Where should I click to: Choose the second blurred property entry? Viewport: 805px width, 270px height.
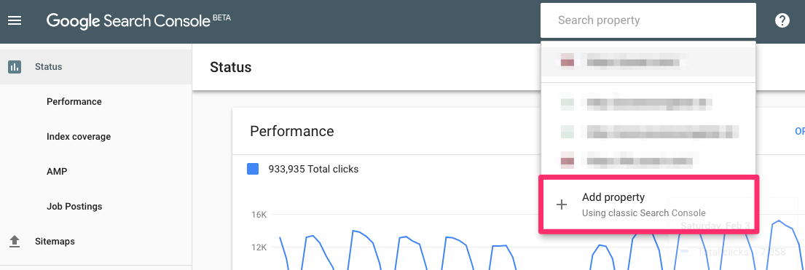(648, 103)
